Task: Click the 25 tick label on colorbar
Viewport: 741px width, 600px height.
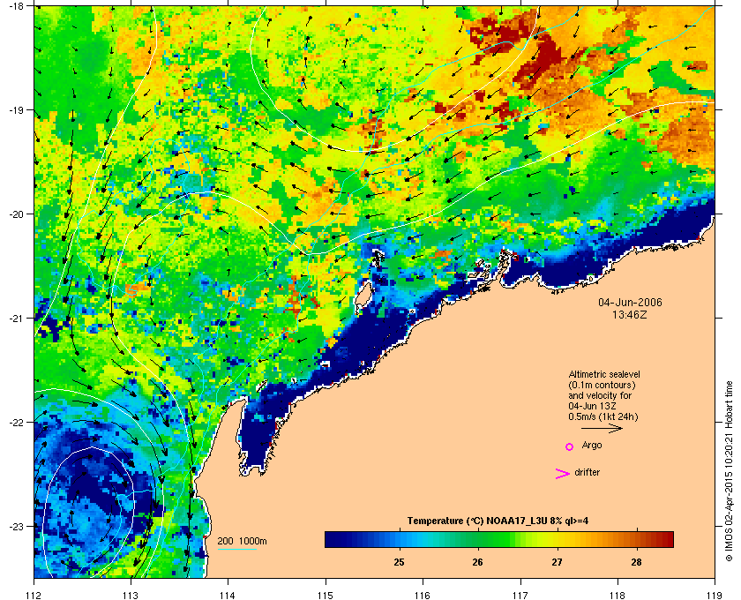Action: (399, 562)
